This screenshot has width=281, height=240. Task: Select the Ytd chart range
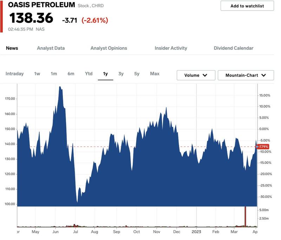[x=89, y=74]
